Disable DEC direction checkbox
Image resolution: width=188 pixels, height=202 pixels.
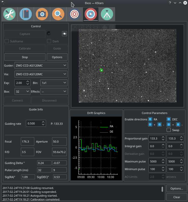click(169, 119)
